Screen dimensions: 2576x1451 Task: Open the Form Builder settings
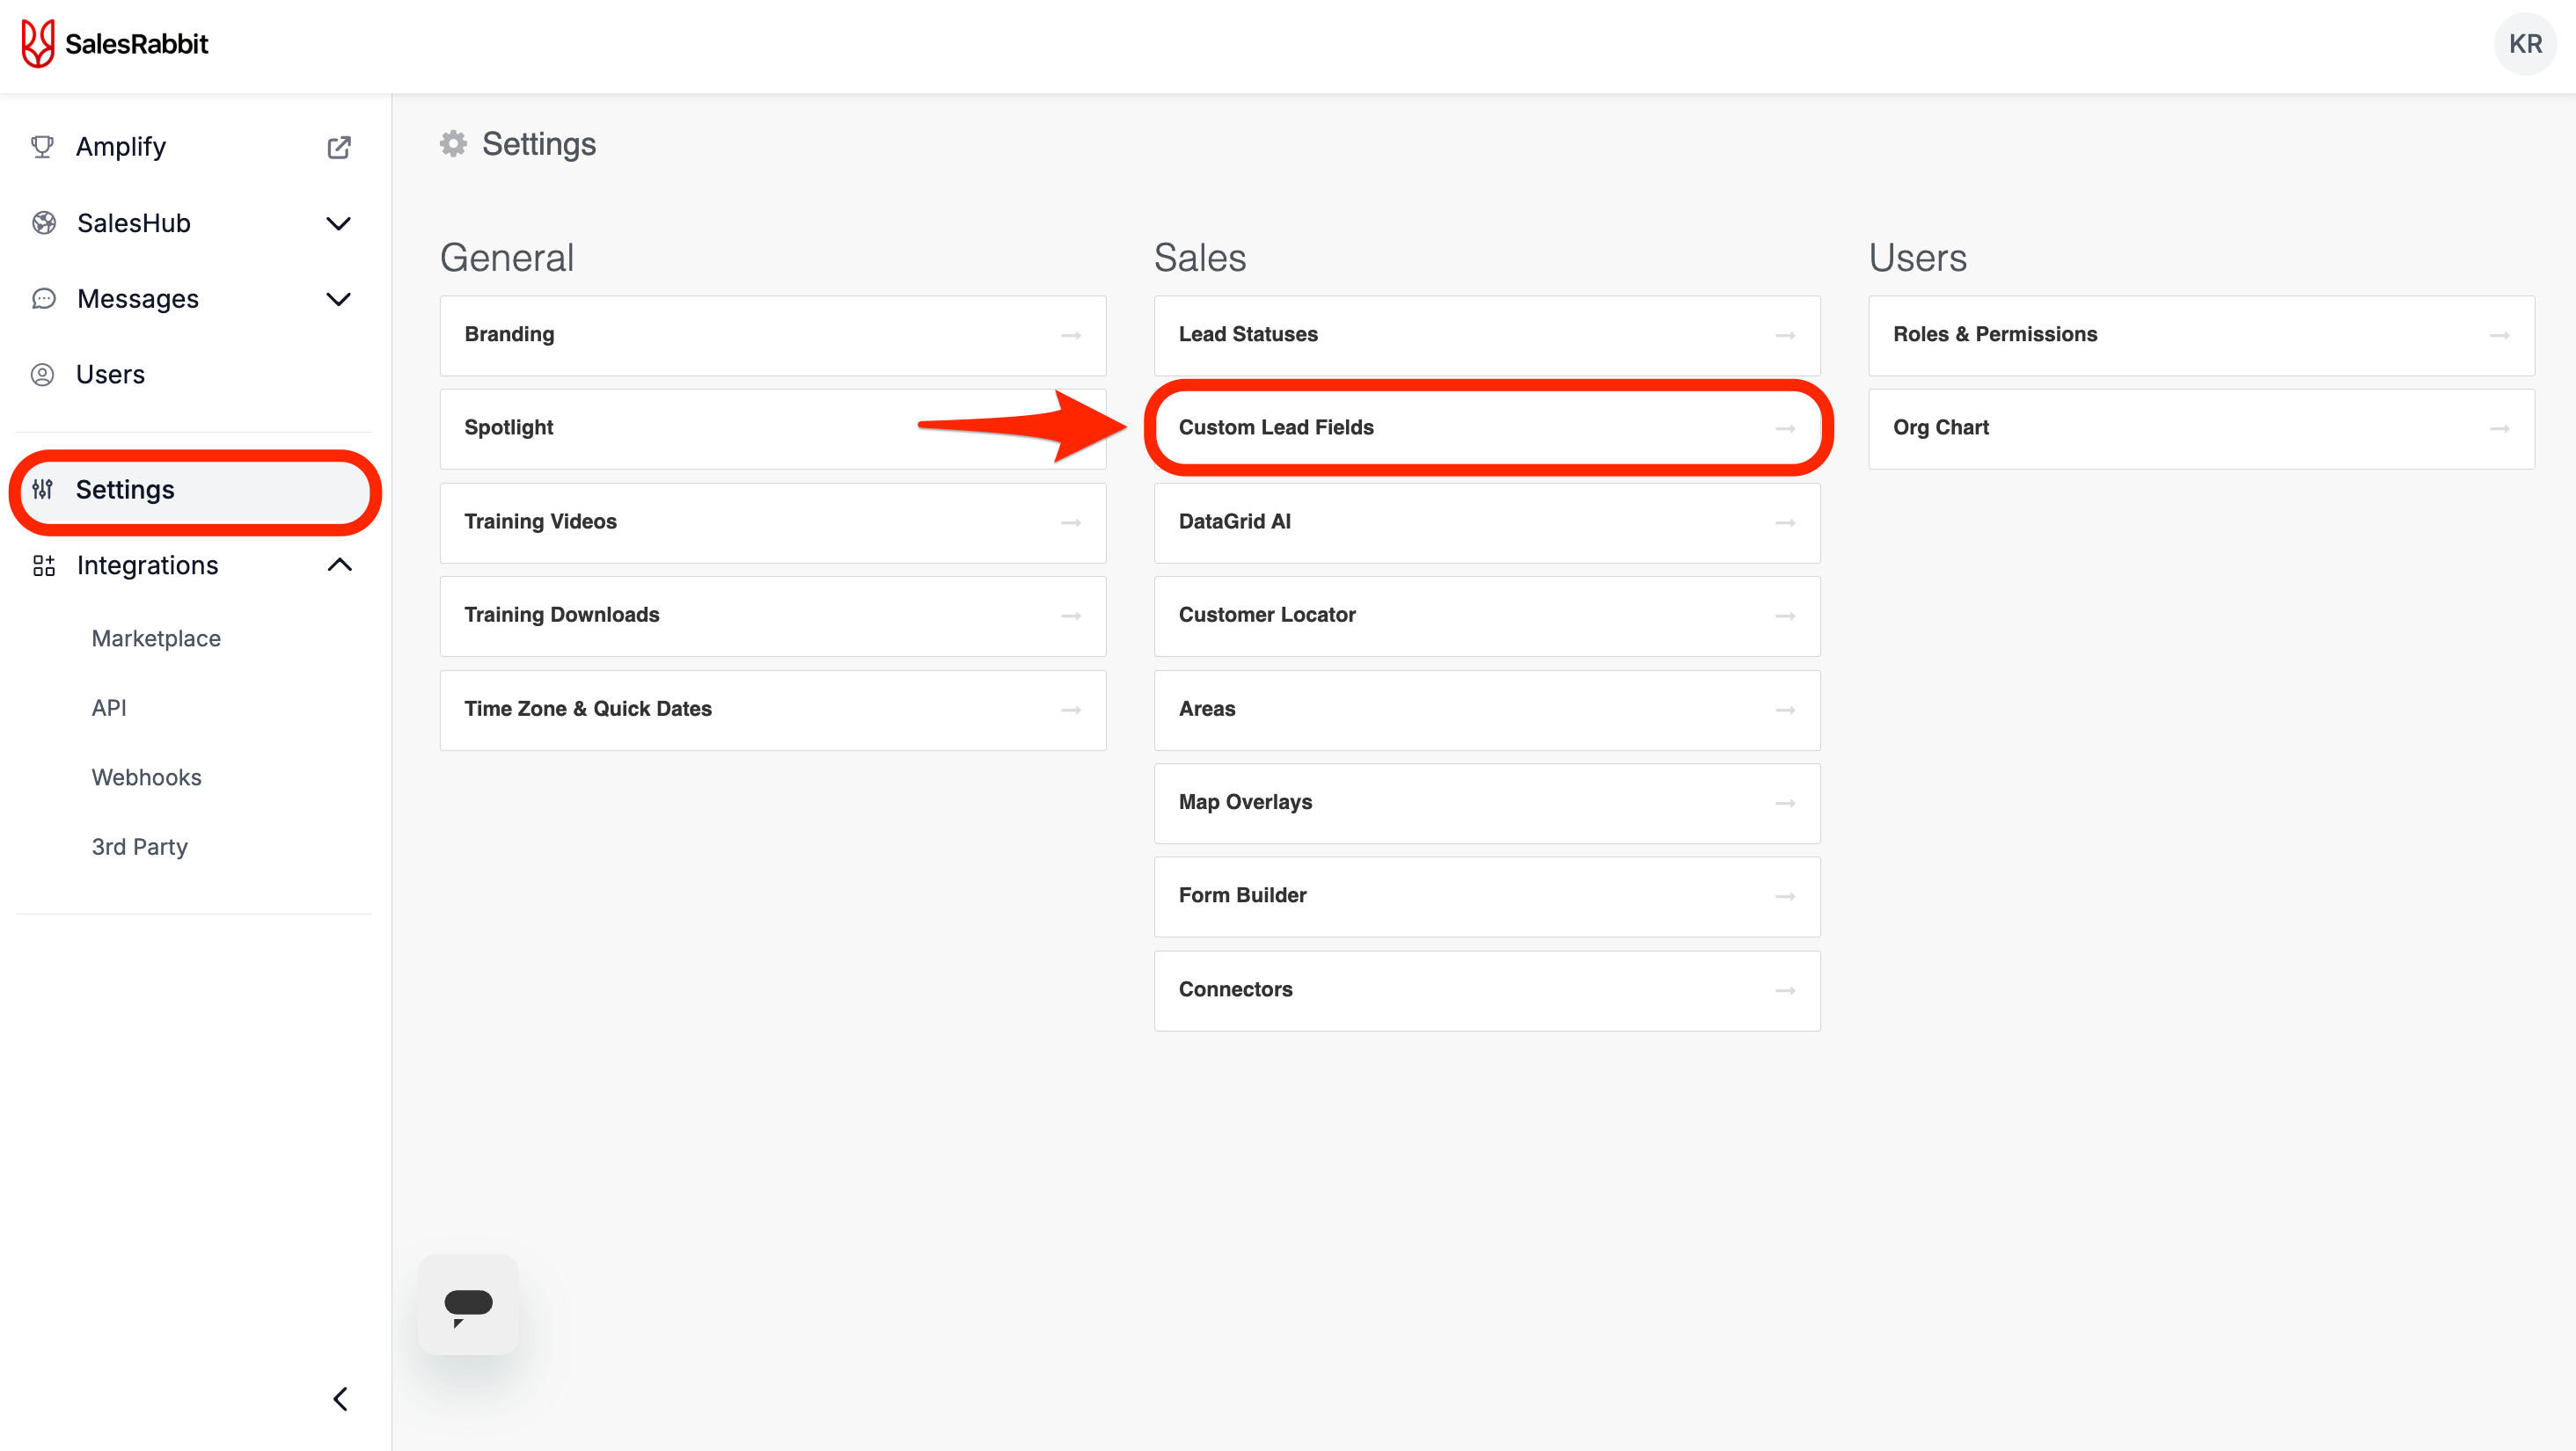(1486, 895)
